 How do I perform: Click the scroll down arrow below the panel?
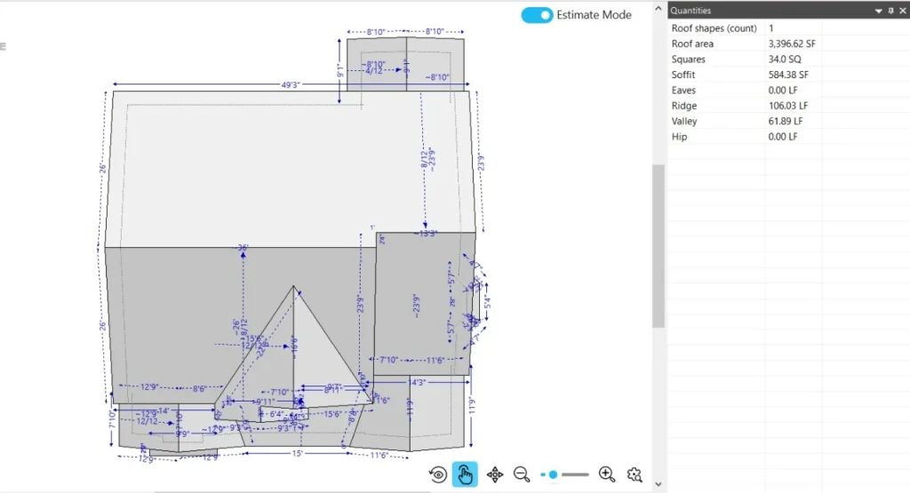[x=659, y=485]
